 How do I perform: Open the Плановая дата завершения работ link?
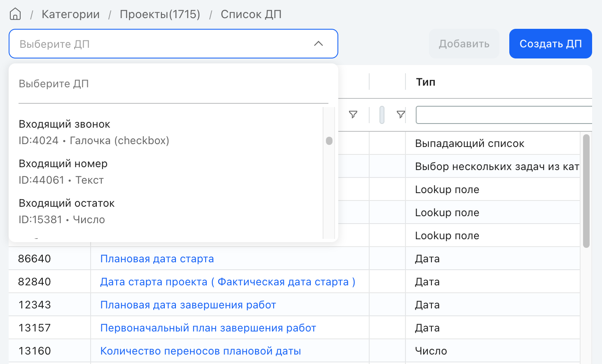pos(188,305)
